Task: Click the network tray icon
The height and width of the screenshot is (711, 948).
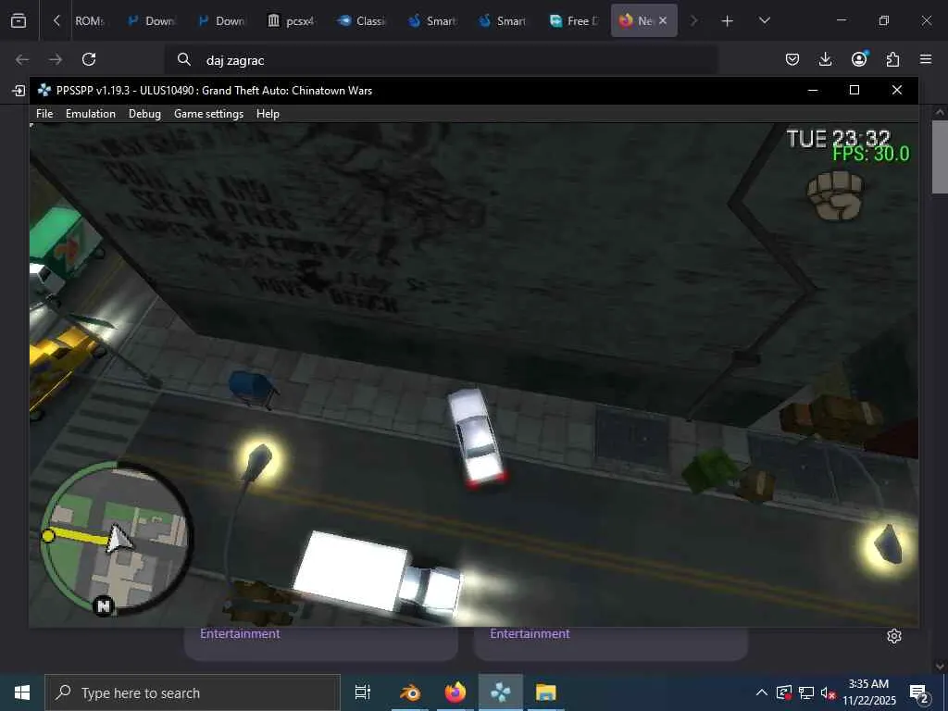Action: tap(806, 692)
